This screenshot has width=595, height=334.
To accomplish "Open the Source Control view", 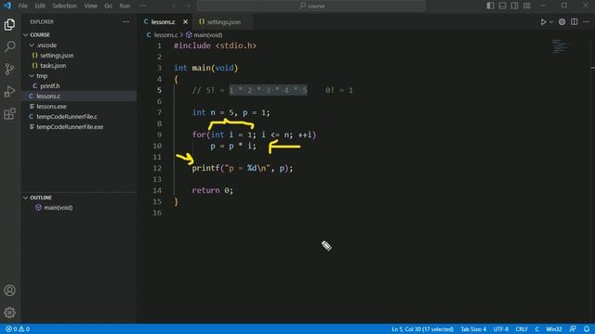I will [x=10, y=69].
